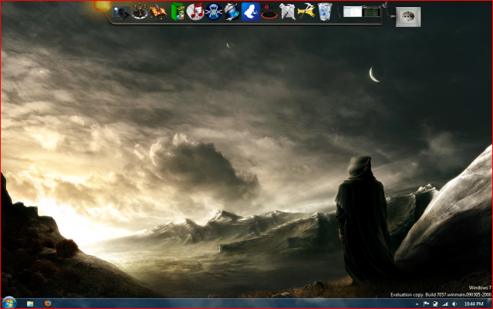This screenshot has height=309, width=493.
Task: Open the Windows Start menu
Action: [9, 304]
